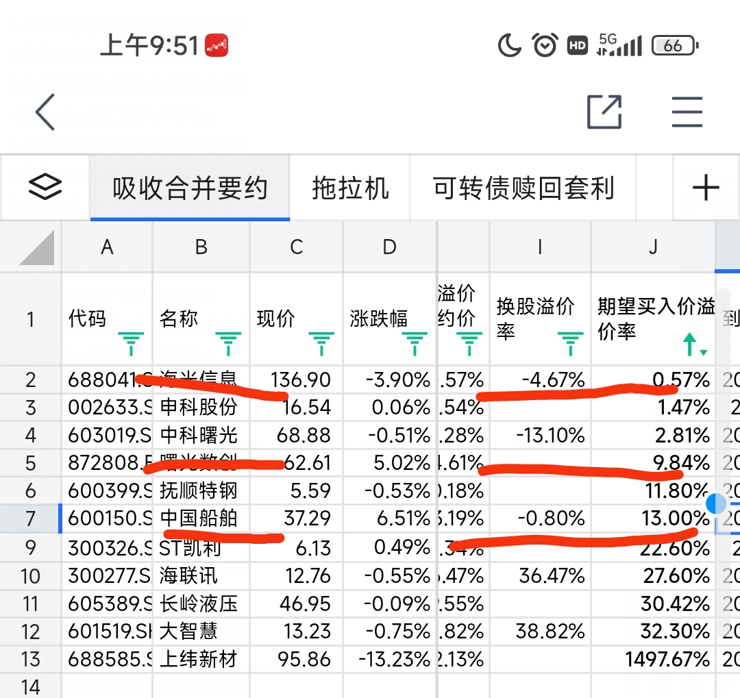Select price cell 46.95
Viewport: 740px width, 698px height.
(x=297, y=603)
